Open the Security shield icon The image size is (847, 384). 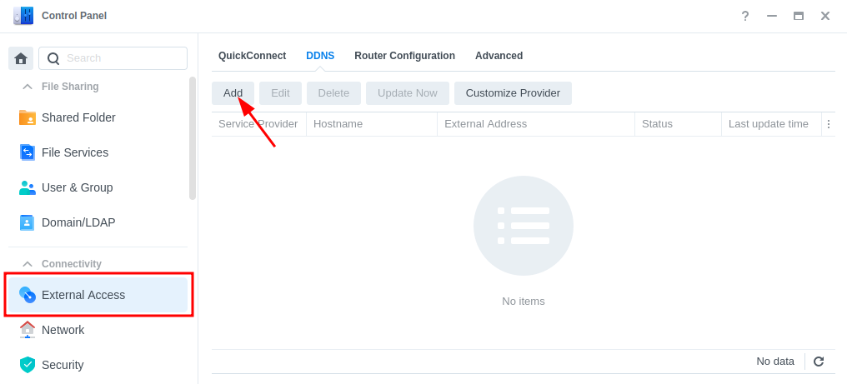click(x=27, y=365)
